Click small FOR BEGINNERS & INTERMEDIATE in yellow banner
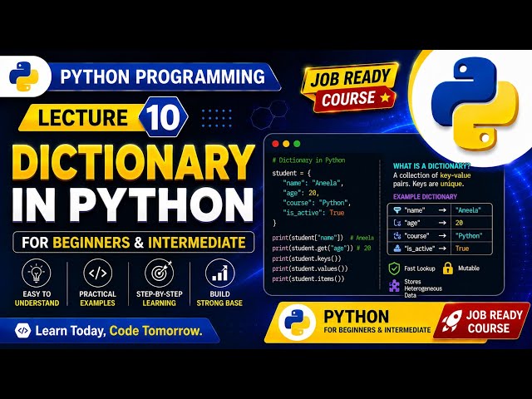This screenshot has width=532, height=399. point(377,330)
